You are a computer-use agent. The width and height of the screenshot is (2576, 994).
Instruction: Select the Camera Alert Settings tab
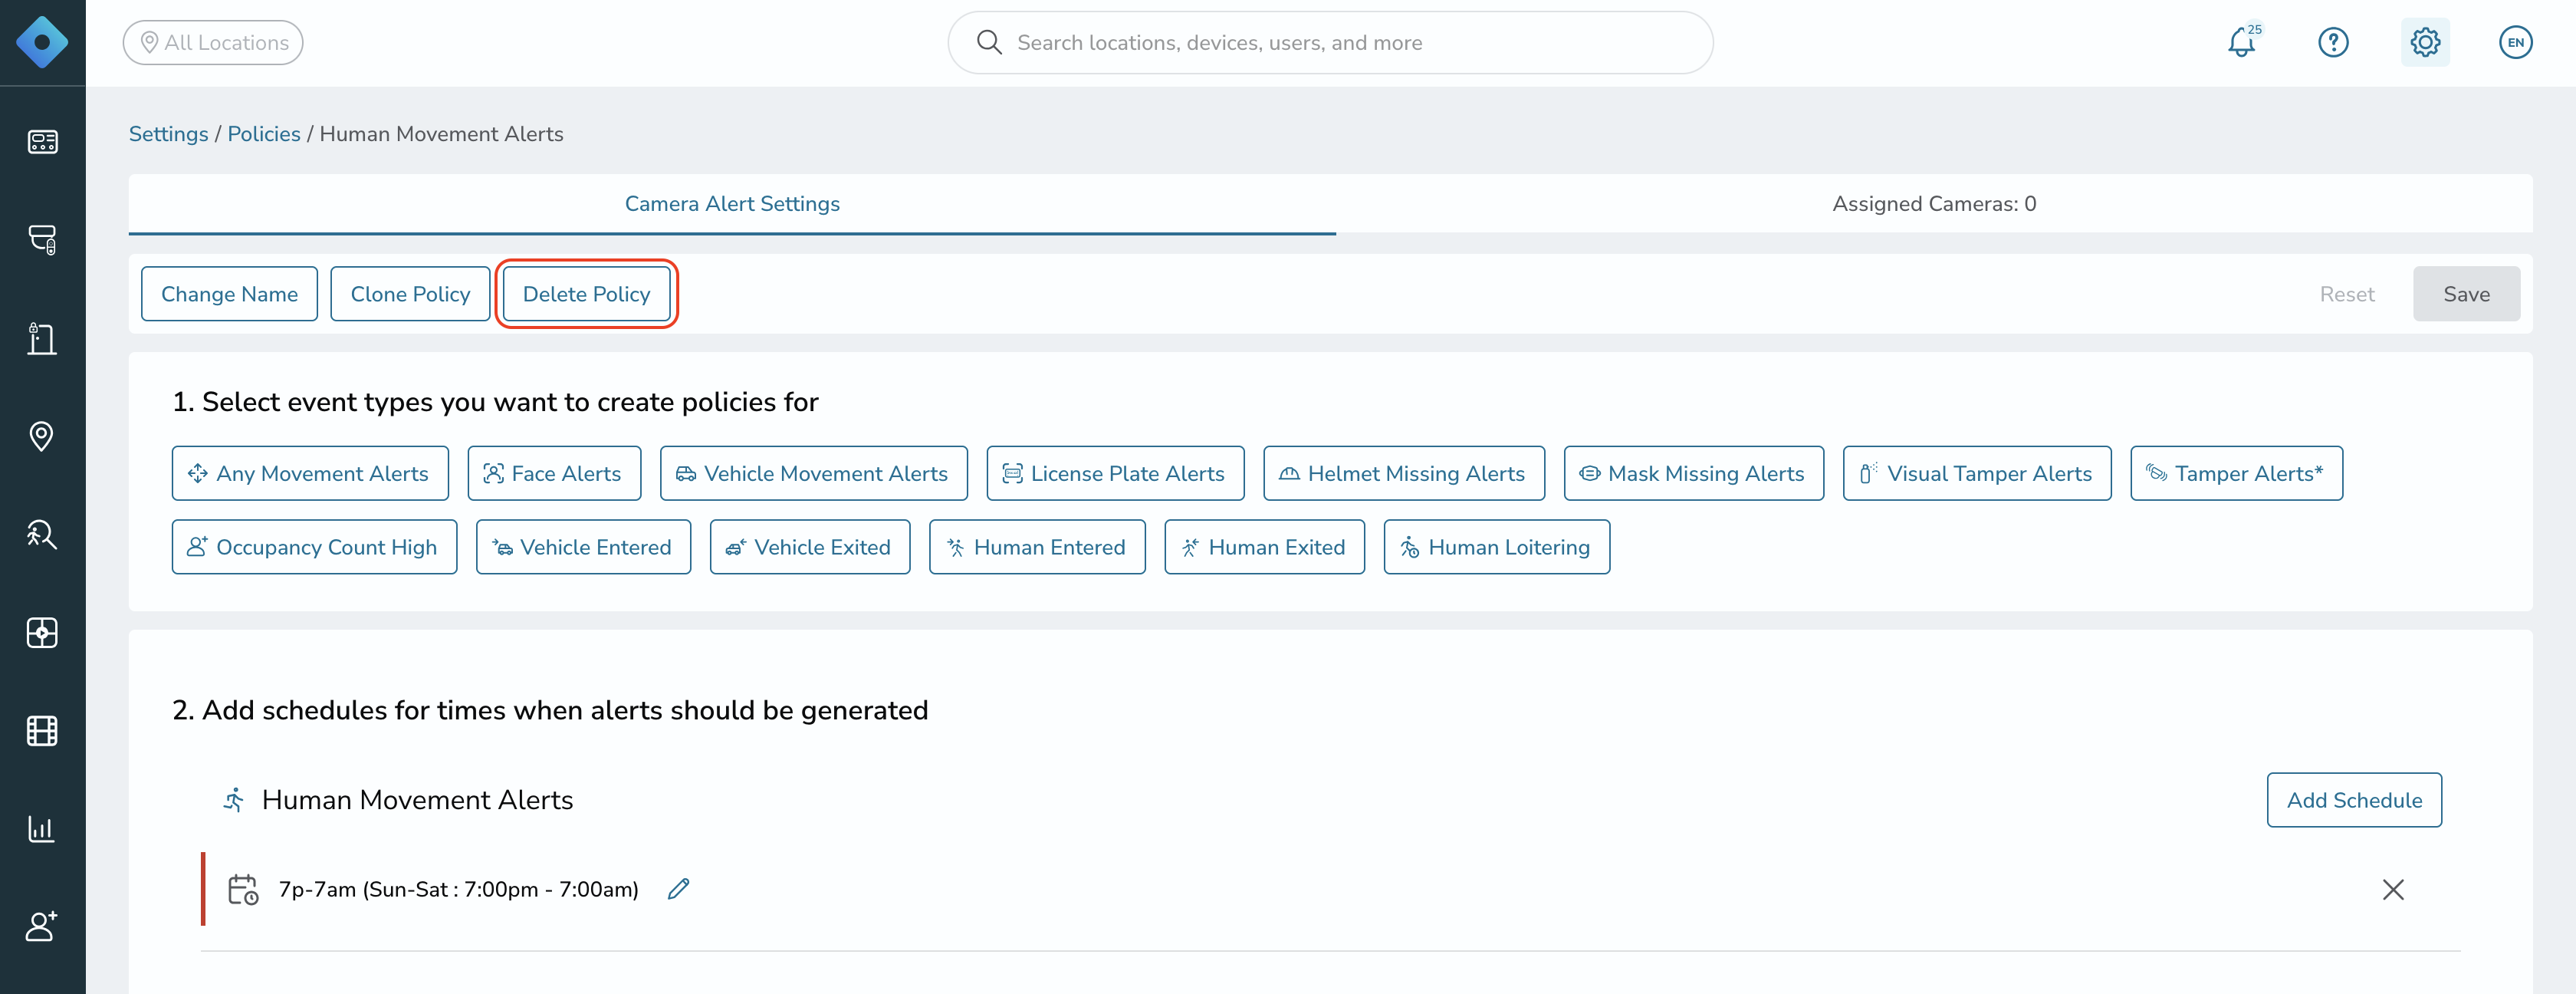(x=732, y=204)
